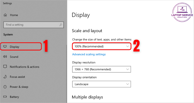194x103 pixels.
Task: Open the 100% (Recommended) scale dropdown
Action: coord(101,46)
